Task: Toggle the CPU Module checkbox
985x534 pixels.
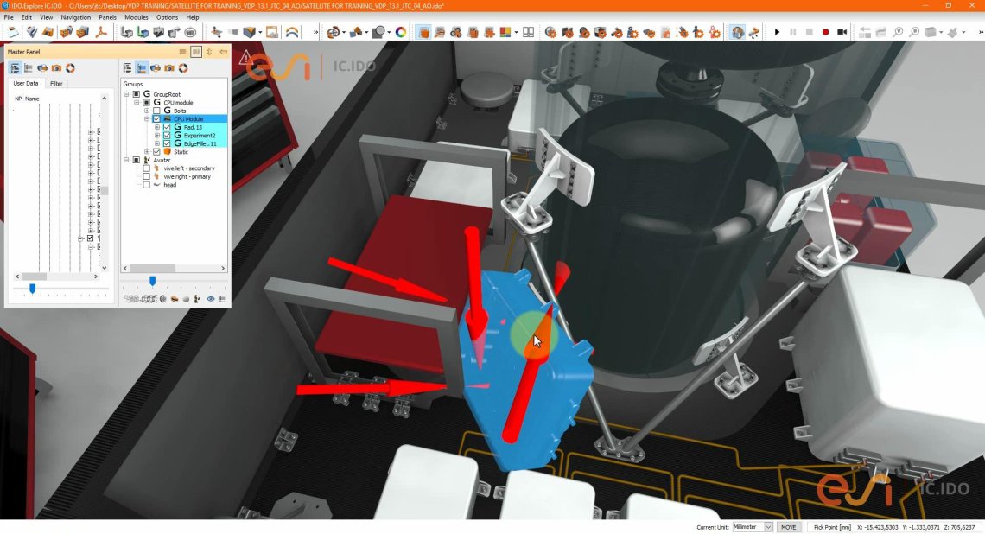Action: pyautogui.click(x=156, y=118)
